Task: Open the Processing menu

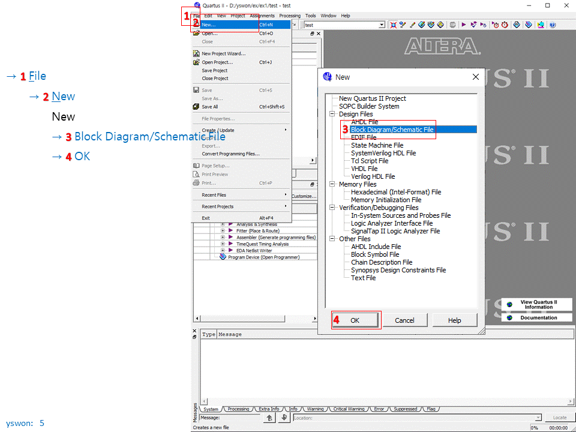Action: (289, 16)
